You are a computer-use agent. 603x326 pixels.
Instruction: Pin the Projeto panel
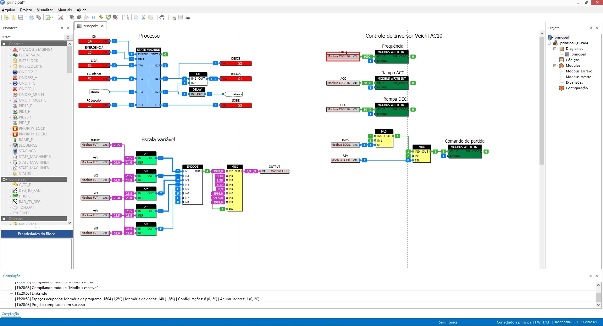591,28
